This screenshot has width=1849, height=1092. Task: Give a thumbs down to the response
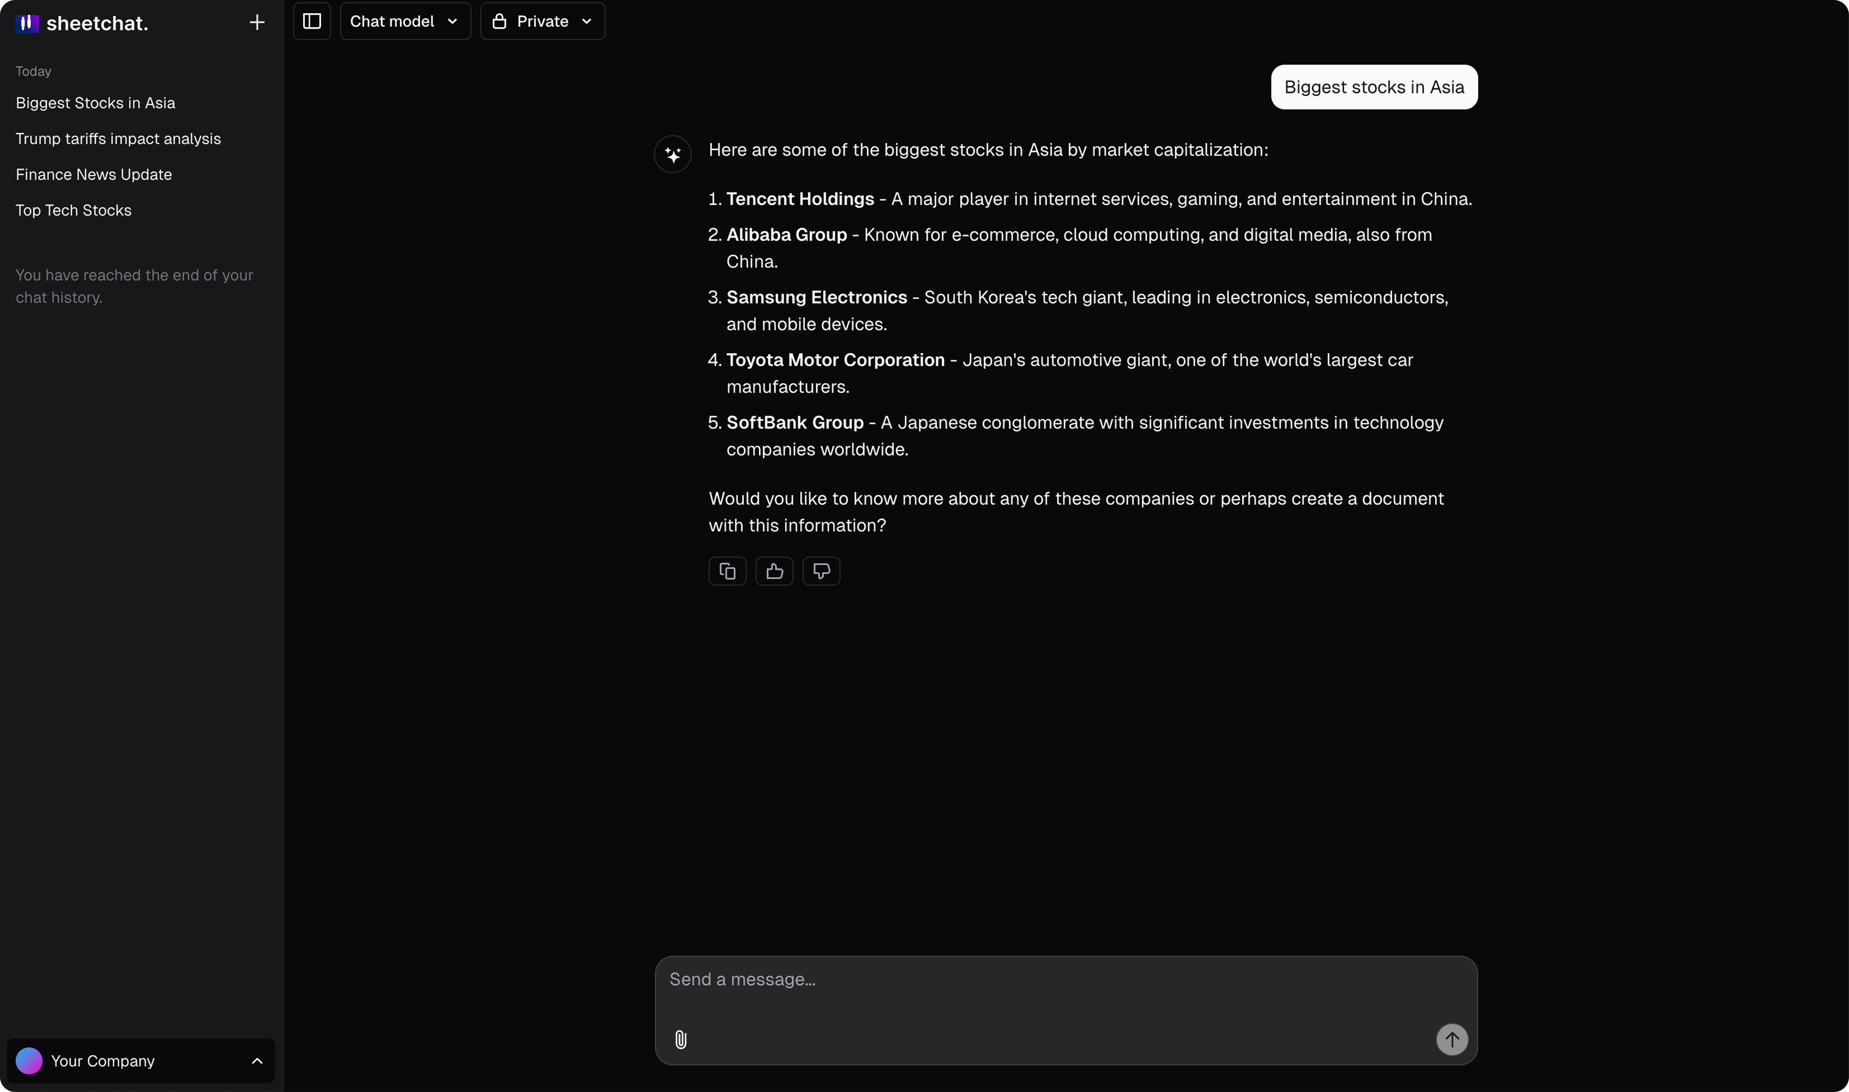(821, 571)
